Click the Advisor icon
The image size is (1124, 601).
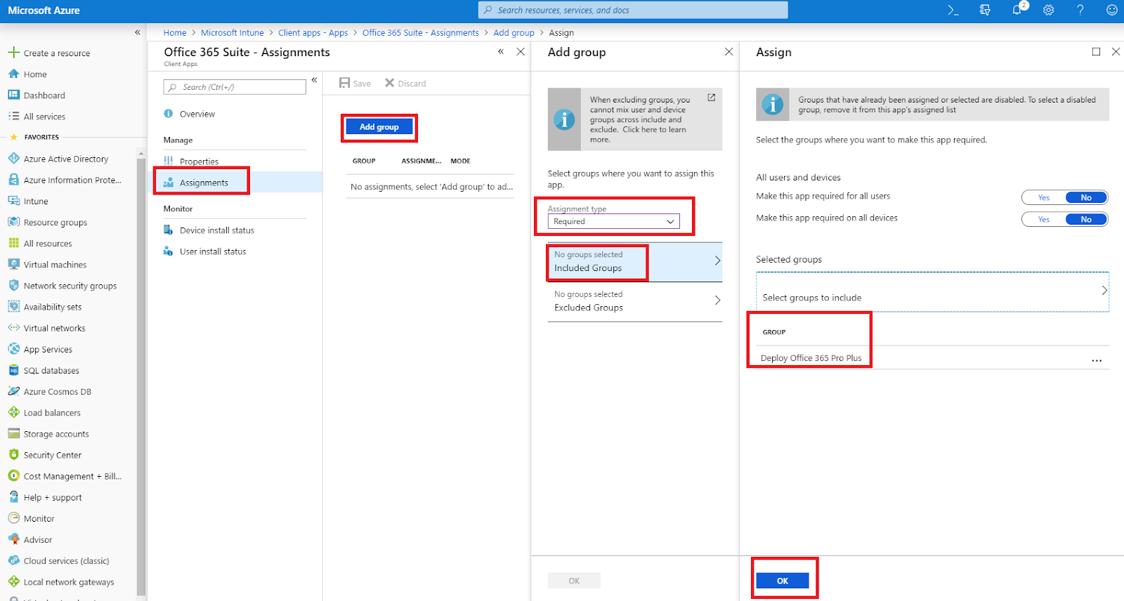pyautogui.click(x=13, y=539)
